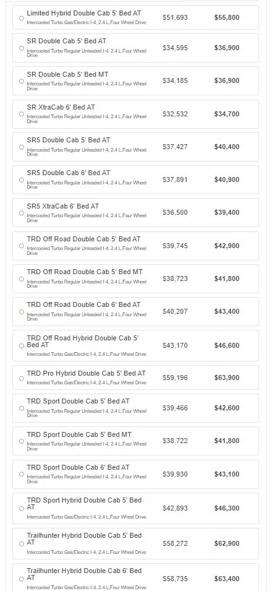Image resolution: width=274 pixels, height=591 pixels.
Task: Choose TRD Off Road Double Cab 6' Bed AT
Action: click(x=22, y=312)
